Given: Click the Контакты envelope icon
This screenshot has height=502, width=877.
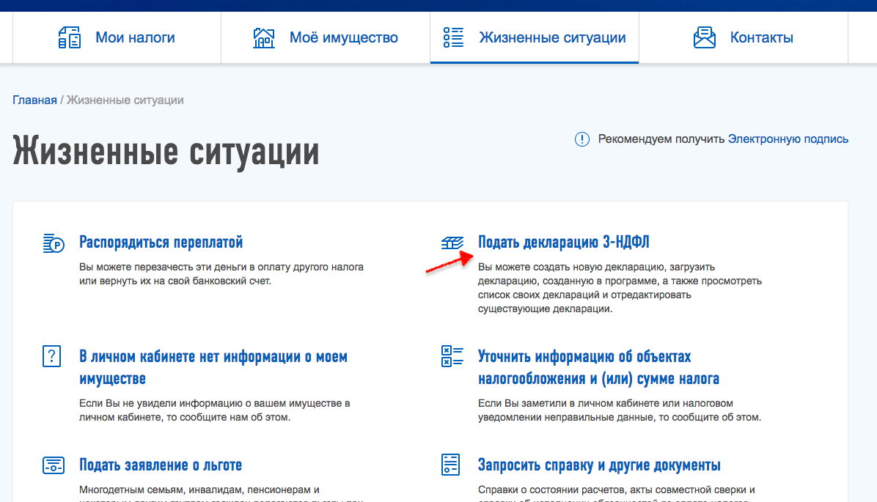Looking at the screenshot, I should point(704,37).
